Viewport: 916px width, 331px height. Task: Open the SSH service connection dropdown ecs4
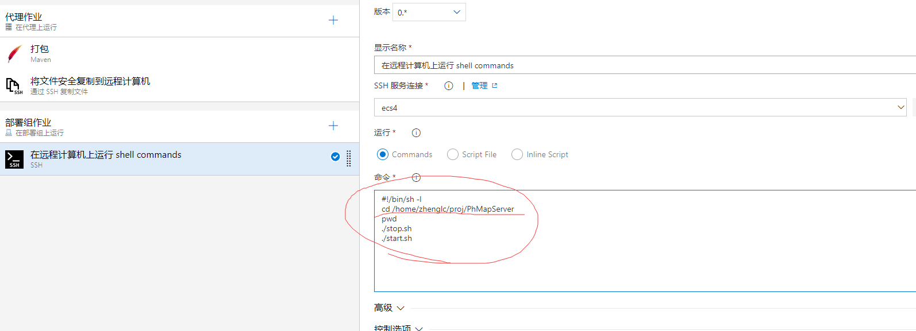tap(640, 108)
